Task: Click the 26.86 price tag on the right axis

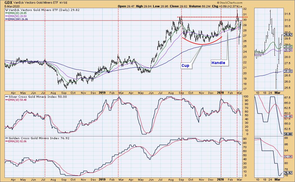Action: coord(288,71)
